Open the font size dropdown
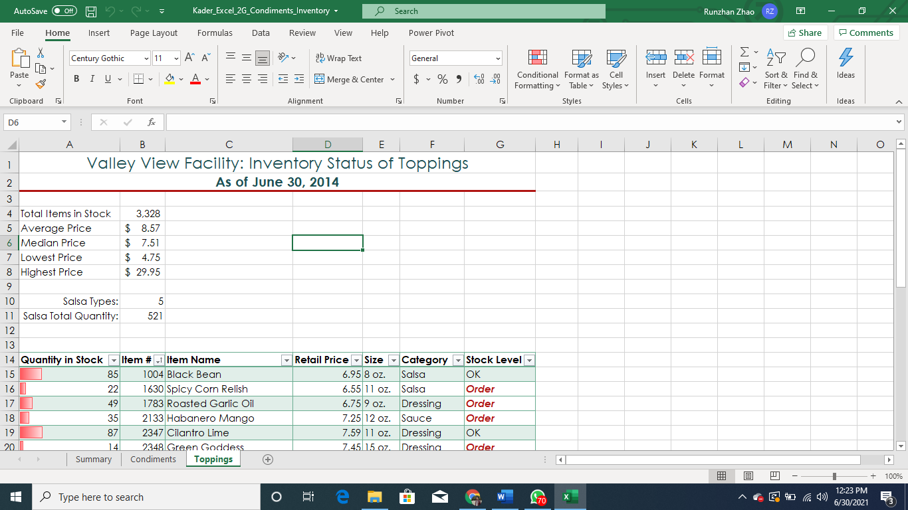The height and width of the screenshot is (510, 908). (x=176, y=58)
